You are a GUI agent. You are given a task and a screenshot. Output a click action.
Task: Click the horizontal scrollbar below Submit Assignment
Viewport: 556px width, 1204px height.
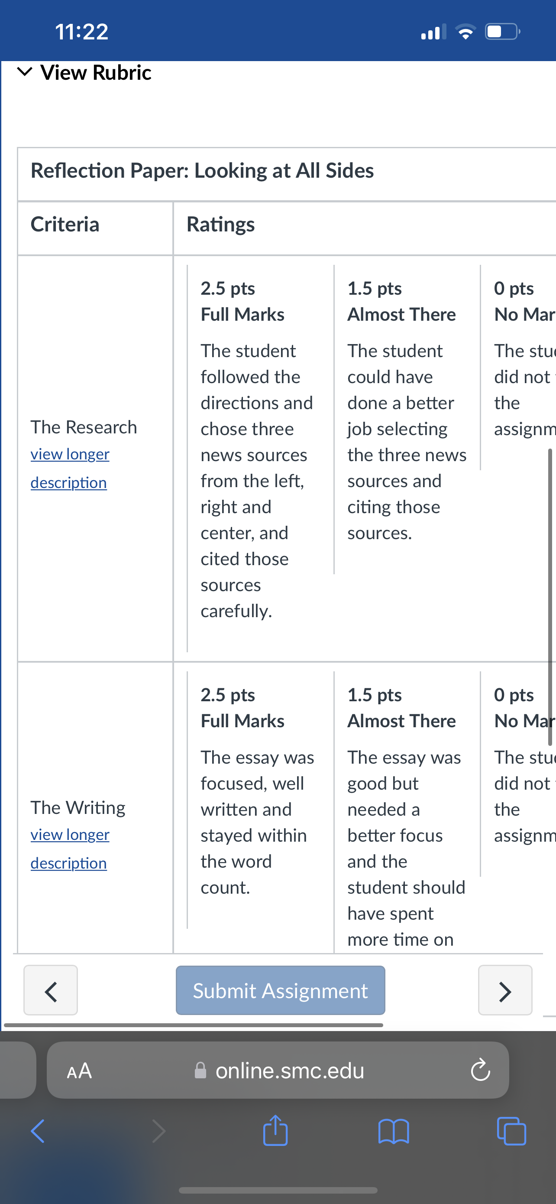[193, 1025]
